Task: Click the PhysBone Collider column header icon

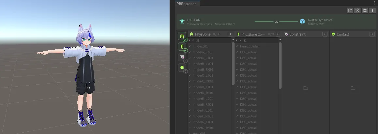Action: point(238,34)
